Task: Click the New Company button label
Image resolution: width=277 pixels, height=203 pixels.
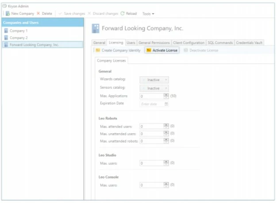Action: pos(23,14)
